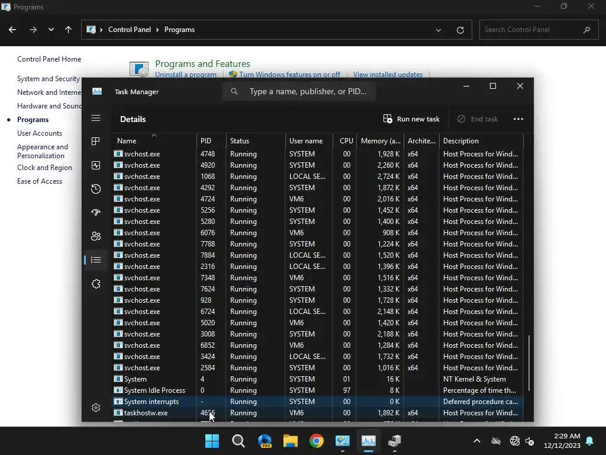The image size is (606, 455).
Task: Focus the Task Manager search box
Action: (299, 91)
